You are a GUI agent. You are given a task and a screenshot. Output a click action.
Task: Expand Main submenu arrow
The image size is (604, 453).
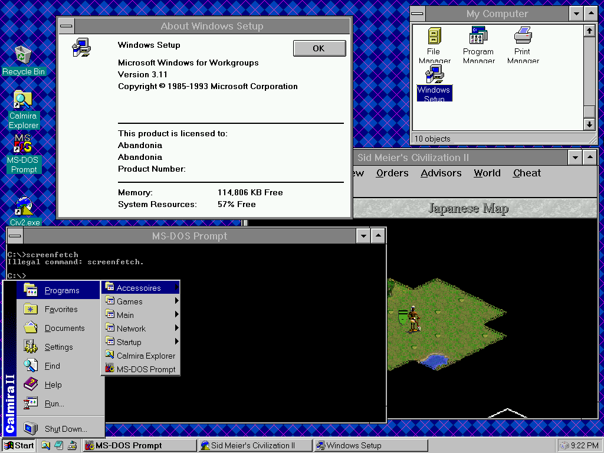pyautogui.click(x=176, y=314)
